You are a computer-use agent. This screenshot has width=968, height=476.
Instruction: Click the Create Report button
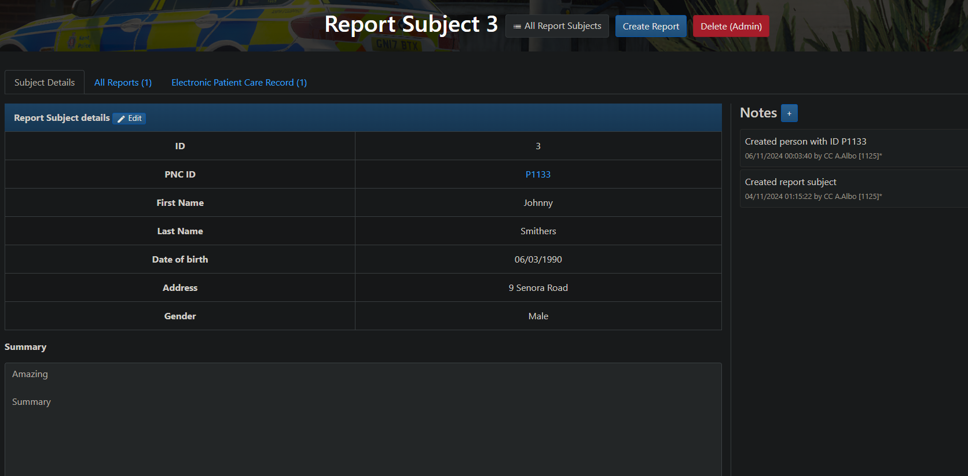[x=650, y=27]
